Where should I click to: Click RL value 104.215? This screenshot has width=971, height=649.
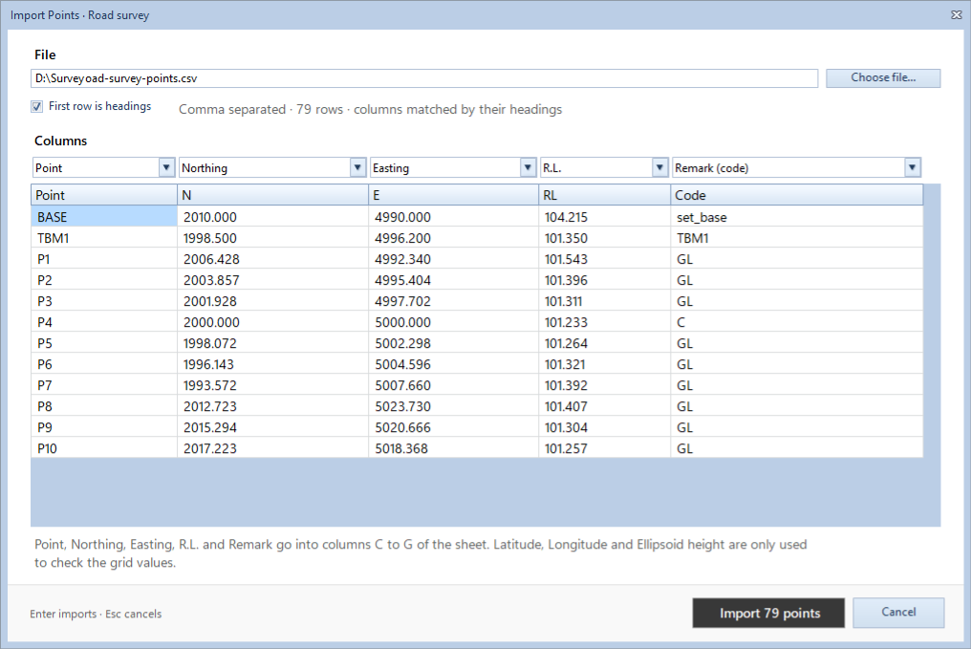click(x=604, y=217)
